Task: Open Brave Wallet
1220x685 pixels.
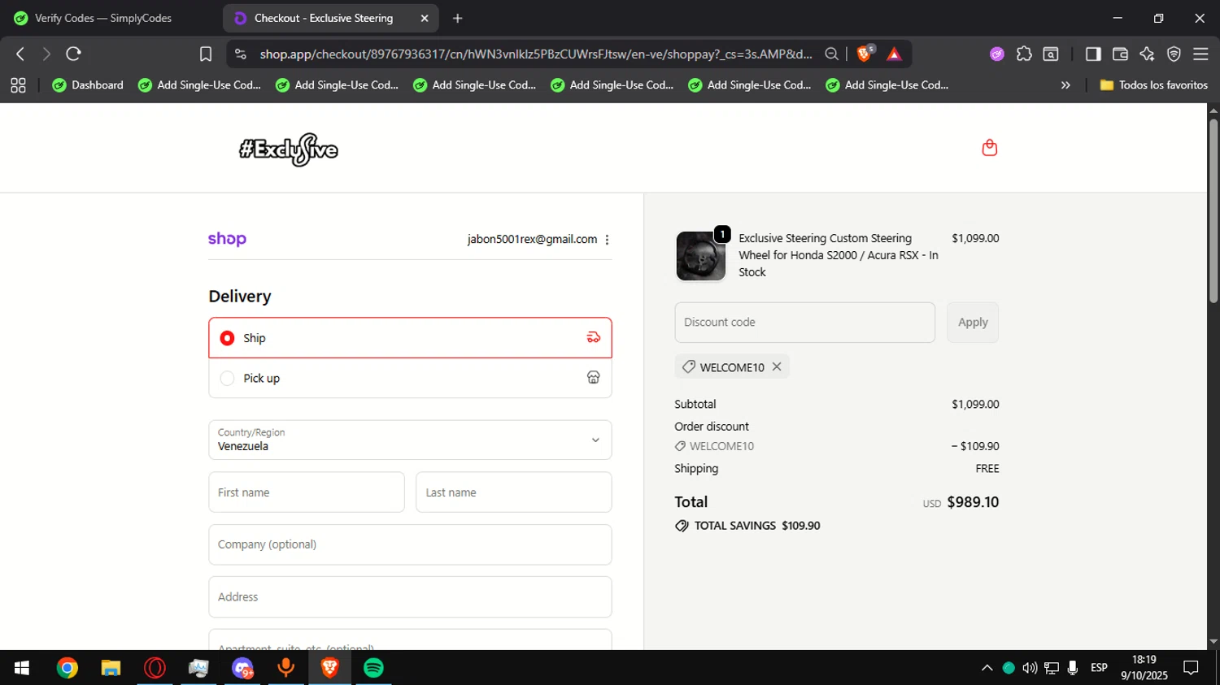Action: [1120, 54]
